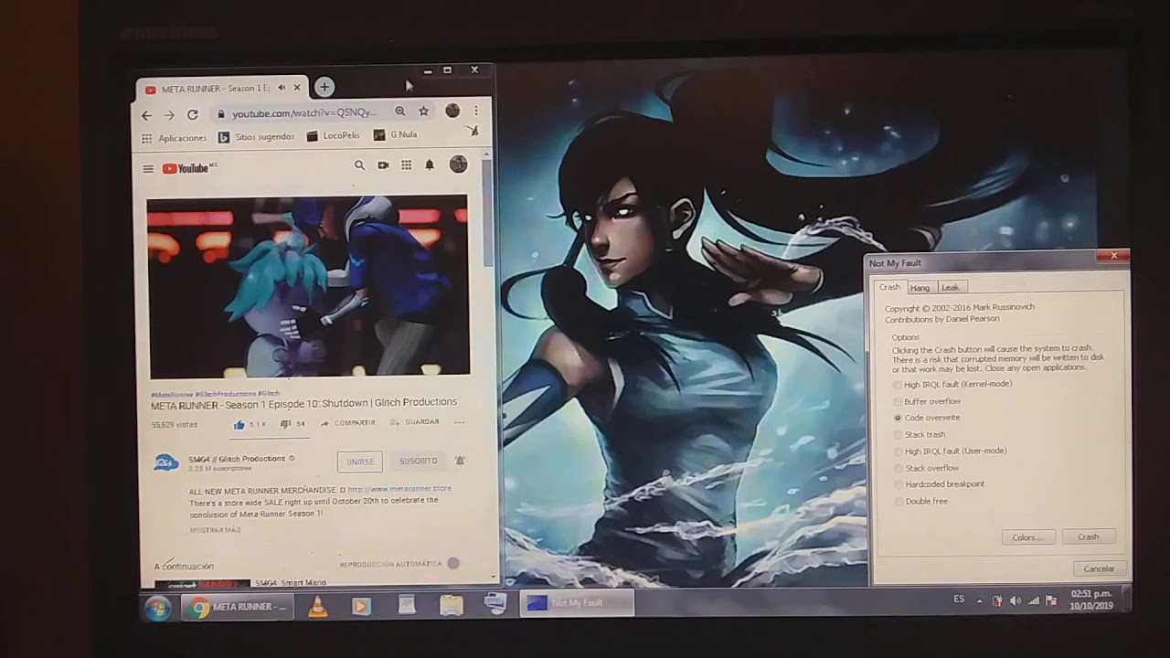Open YouTube notifications bell
The image size is (1170, 658).
(x=430, y=165)
